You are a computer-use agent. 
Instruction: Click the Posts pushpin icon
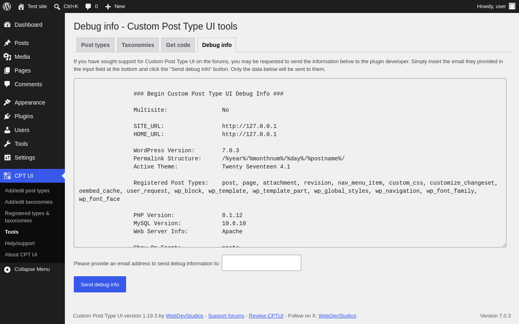pyautogui.click(x=7, y=43)
